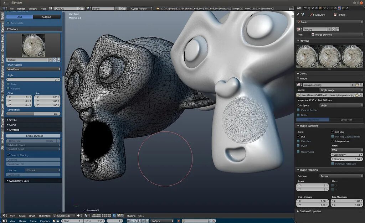Pack image icon left of file path
Image resolution: width=365 pixels, height=223 pixels.
[x=298, y=95]
